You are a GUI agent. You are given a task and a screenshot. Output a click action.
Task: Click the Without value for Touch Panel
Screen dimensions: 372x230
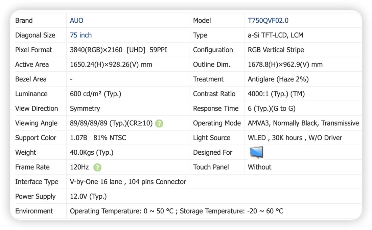(259, 168)
